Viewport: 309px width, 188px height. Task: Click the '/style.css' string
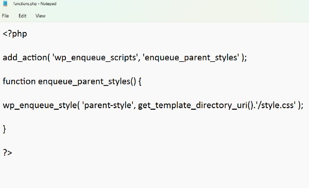[x=276, y=105]
